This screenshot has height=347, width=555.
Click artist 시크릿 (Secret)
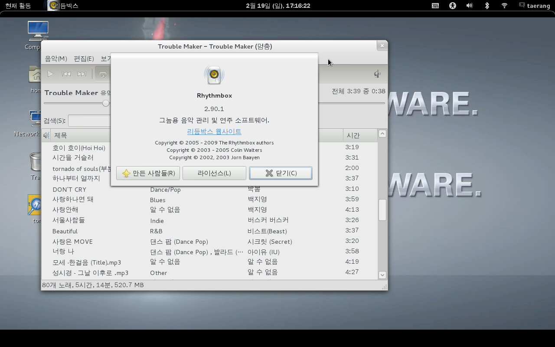click(x=270, y=242)
